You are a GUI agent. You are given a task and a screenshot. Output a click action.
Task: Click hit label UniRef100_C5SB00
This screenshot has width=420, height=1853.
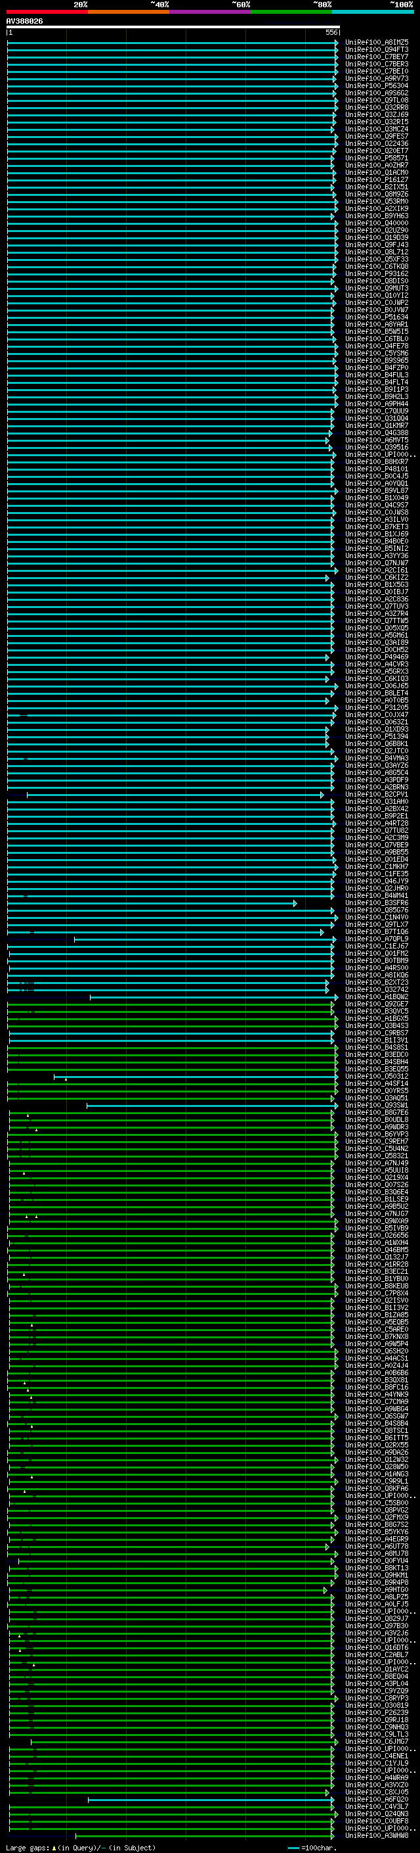point(377,1503)
